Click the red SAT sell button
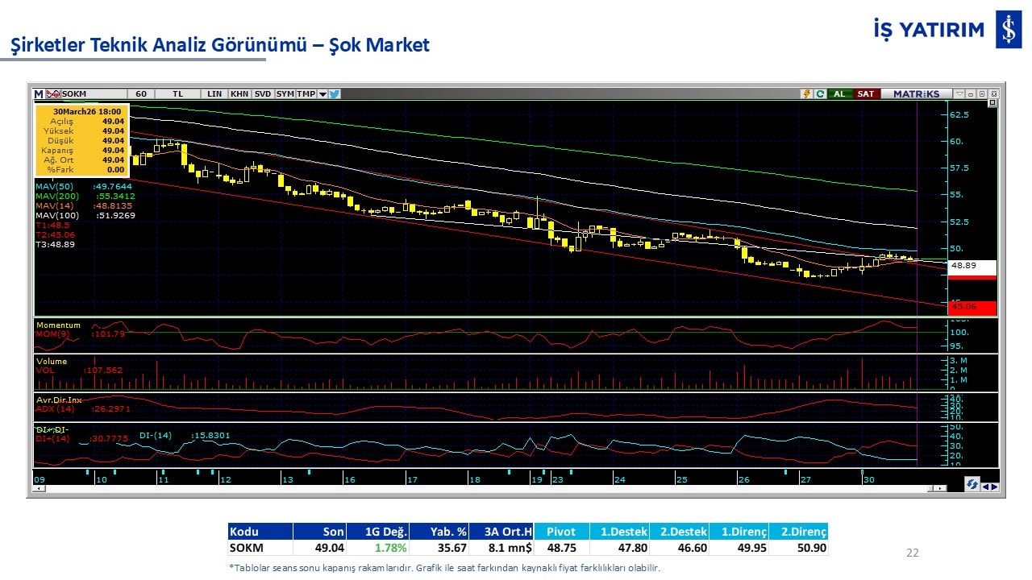The height and width of the screenshot is (580, 1032). coord(865,94)
